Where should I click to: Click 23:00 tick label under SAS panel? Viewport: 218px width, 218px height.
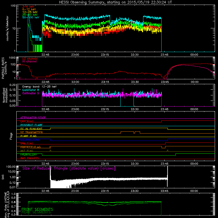click(x=75, y=191)
